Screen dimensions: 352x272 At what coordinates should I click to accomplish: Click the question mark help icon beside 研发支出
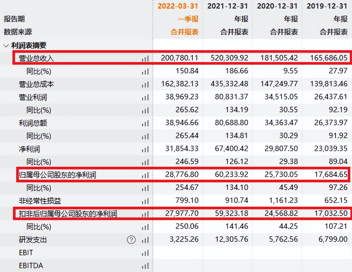coord(131,240)
